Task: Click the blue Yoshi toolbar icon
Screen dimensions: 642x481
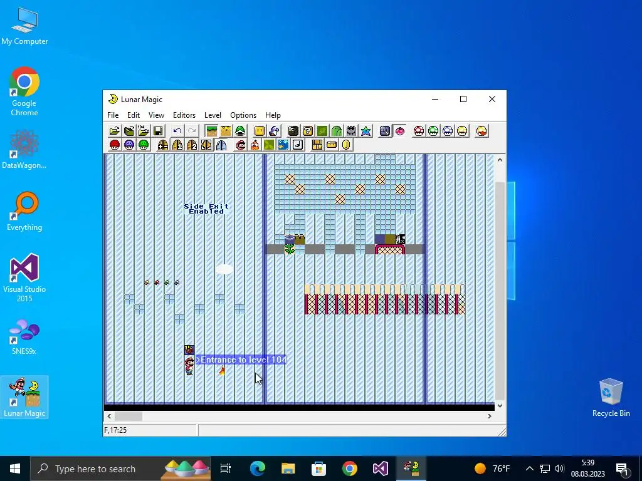Action: click(274, 131)
